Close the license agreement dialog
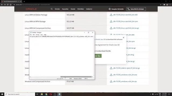The height and width of the screenshot is (96, 172). 124,38
